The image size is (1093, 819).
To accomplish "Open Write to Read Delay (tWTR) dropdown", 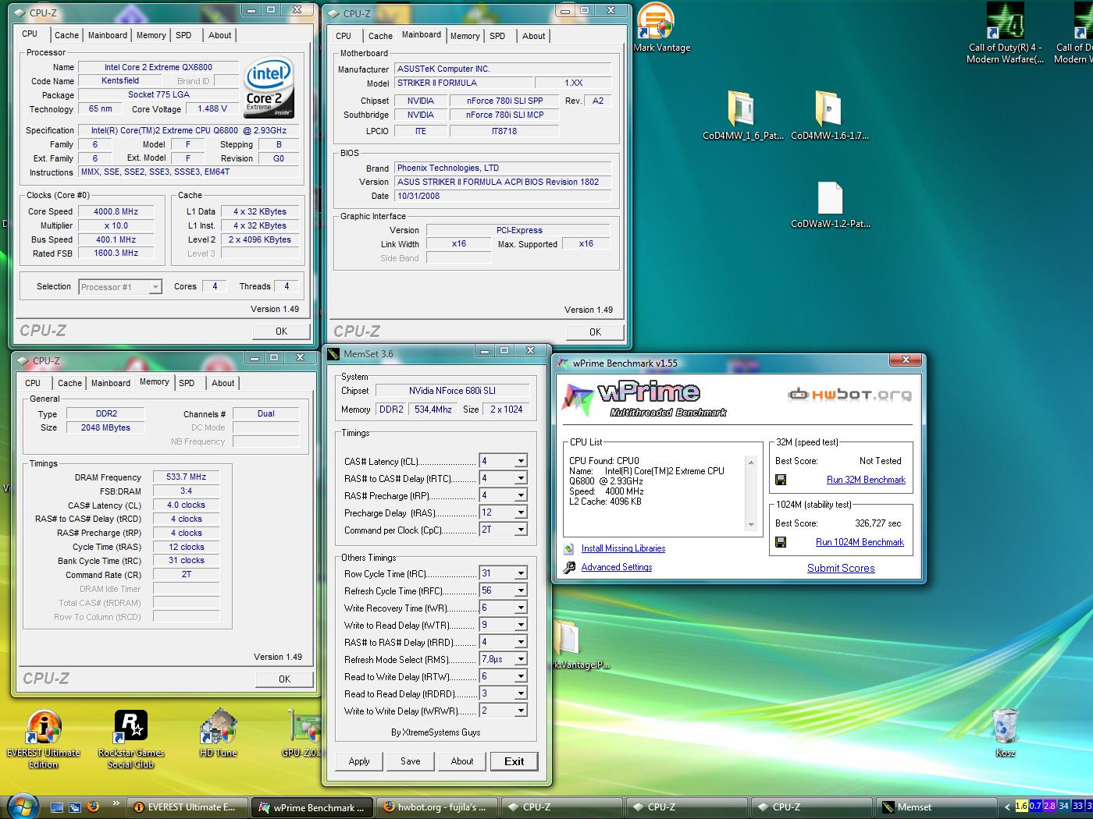I will [521, 625].
